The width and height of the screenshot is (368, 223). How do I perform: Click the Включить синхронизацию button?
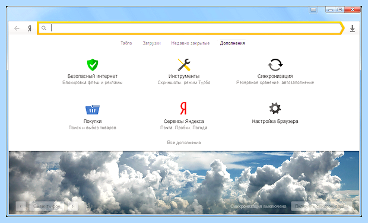pos(322,206)
